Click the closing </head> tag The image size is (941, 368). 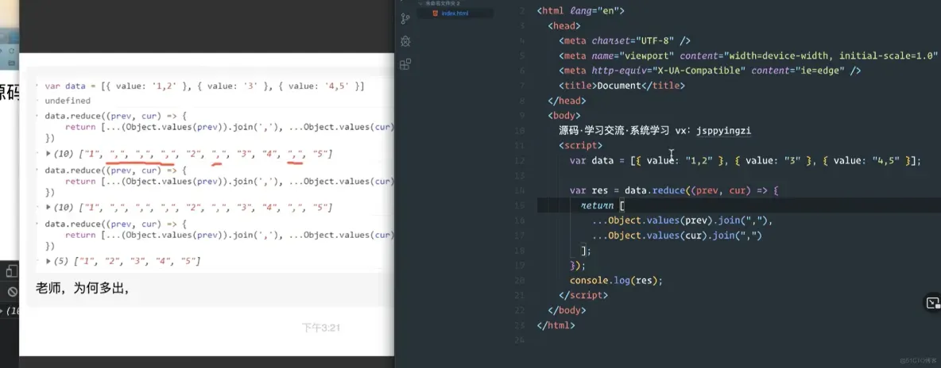point(567,101)
